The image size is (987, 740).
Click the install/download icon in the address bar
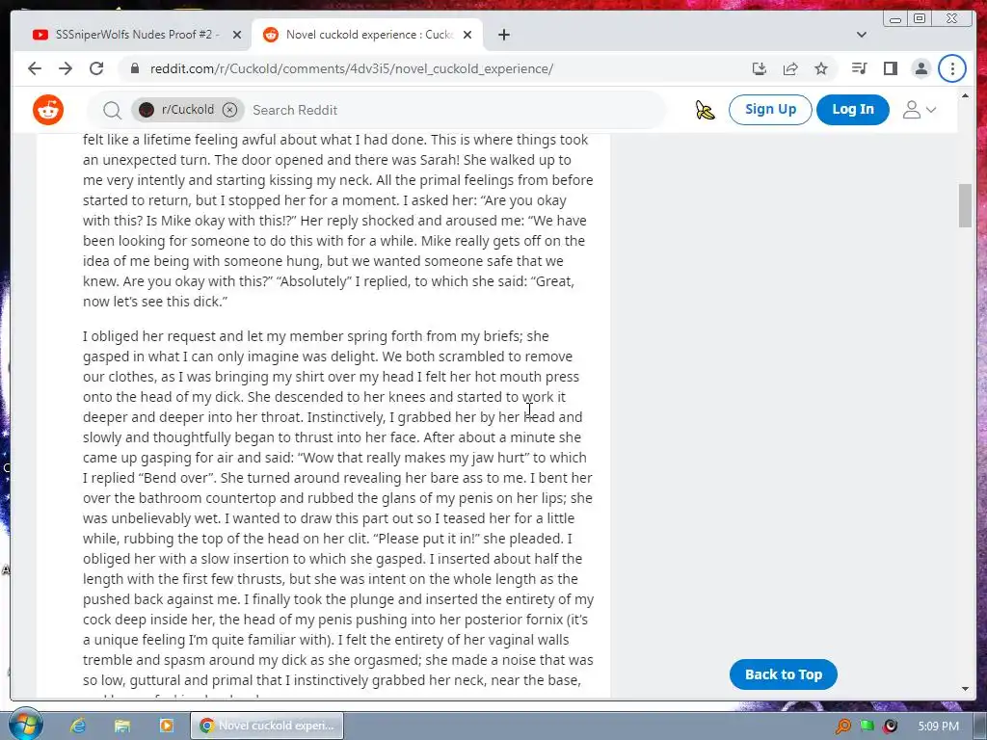tap(760, 68)
